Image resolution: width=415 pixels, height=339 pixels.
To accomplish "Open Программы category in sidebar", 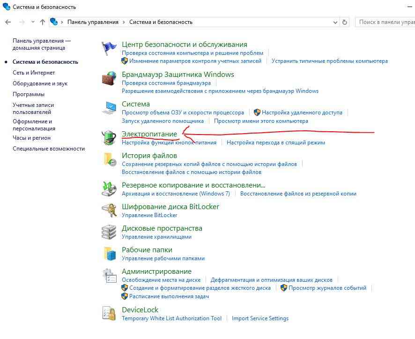I will [29, 94].
